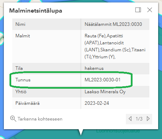Screen dimensions: 162x139
Task: Select the Tunnus field label
Action: click(x=23, y=80)
